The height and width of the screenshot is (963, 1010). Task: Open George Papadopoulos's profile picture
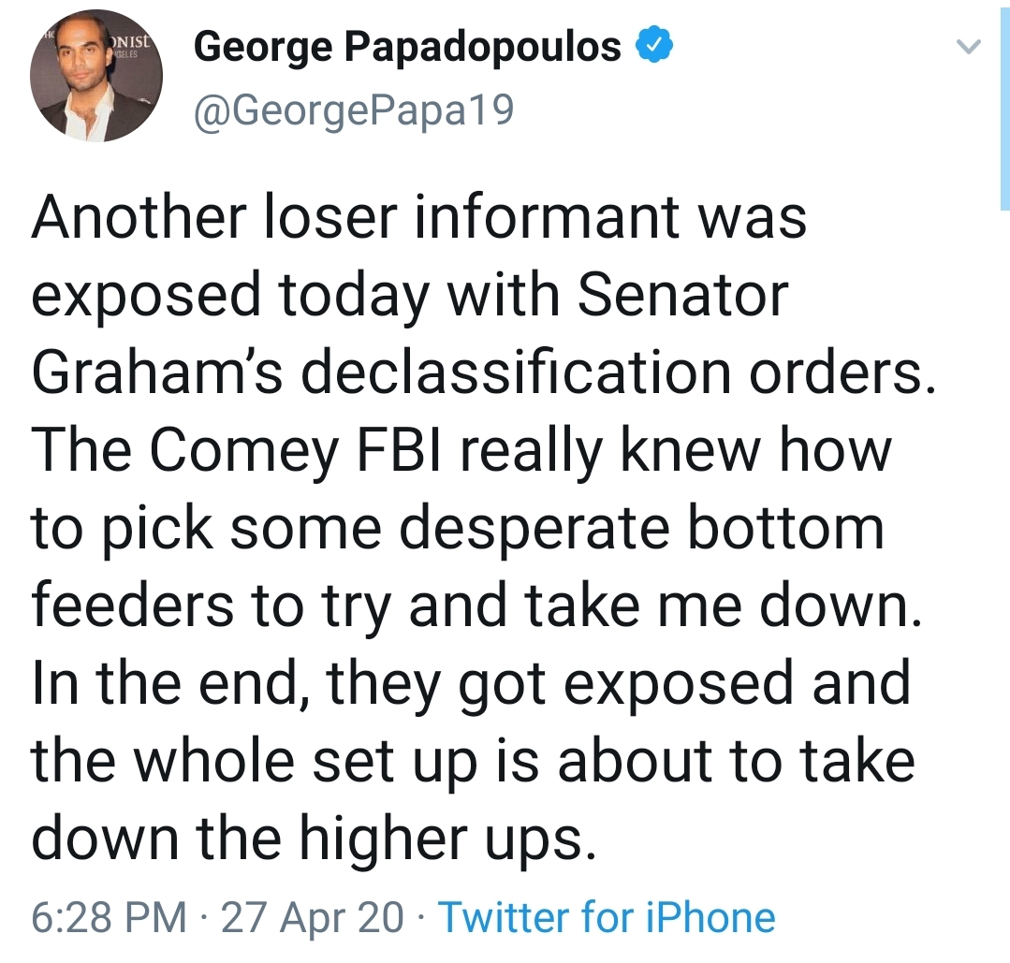point(96,77)
